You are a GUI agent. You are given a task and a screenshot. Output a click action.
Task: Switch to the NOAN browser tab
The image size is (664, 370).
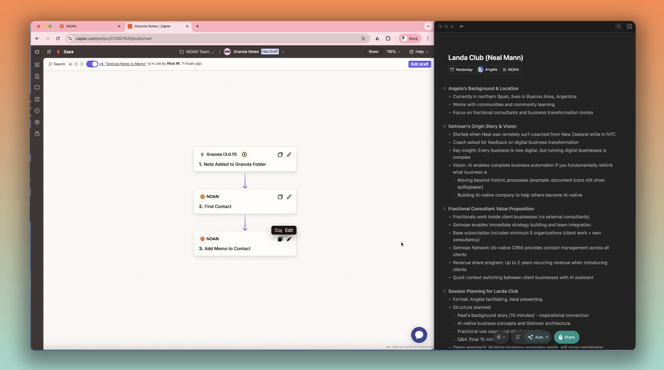(x=90, y=26)
